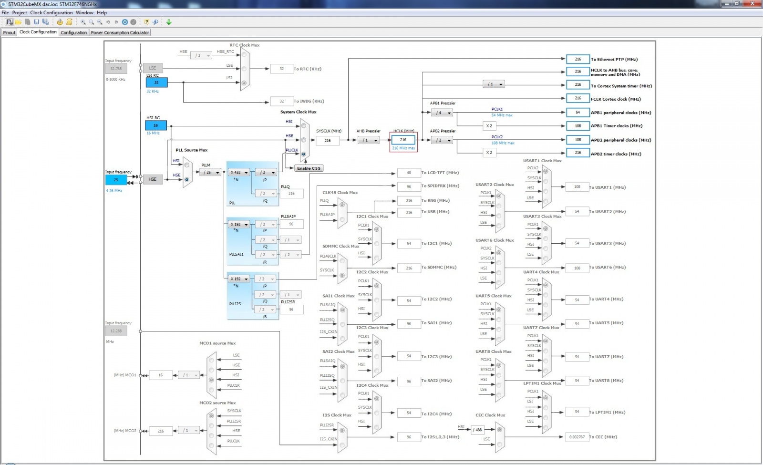Image resolution: width=763 pixels, height=465 pixels.
Task: Select the Clock Configuration tab
Action: tap(38, 32)
